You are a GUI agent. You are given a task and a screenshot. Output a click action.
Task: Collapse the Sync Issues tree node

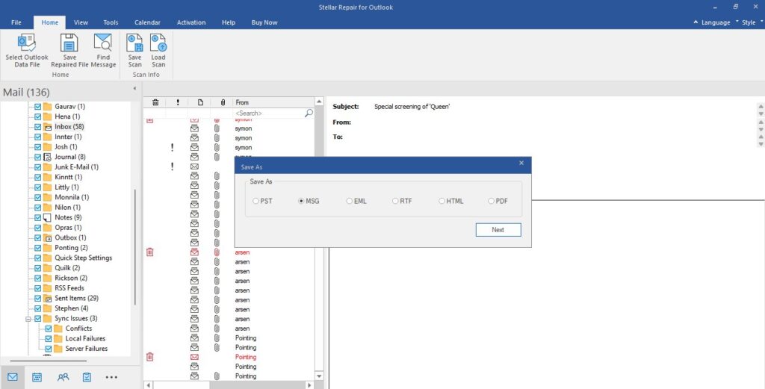click(28, 319)
